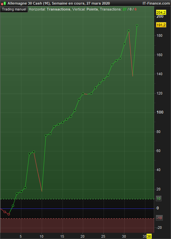
Task: Click the lowest red data point below zero
Action: (9, 214)
